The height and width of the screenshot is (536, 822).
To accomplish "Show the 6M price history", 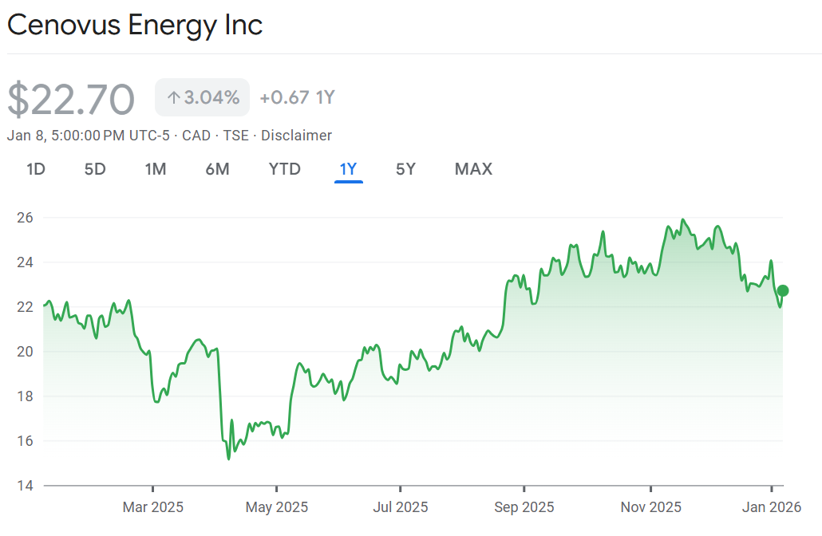I will pos(217,169).
